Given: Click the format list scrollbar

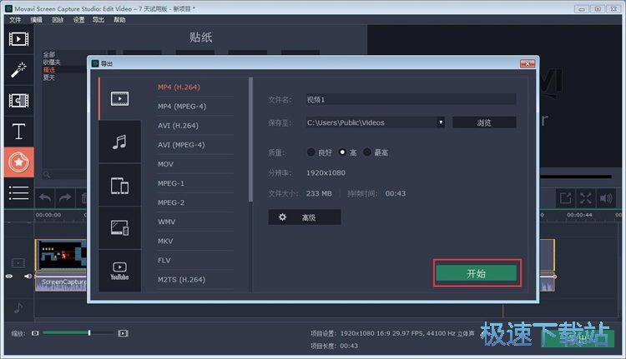Looking at the screenshot, I should (250, 139).
